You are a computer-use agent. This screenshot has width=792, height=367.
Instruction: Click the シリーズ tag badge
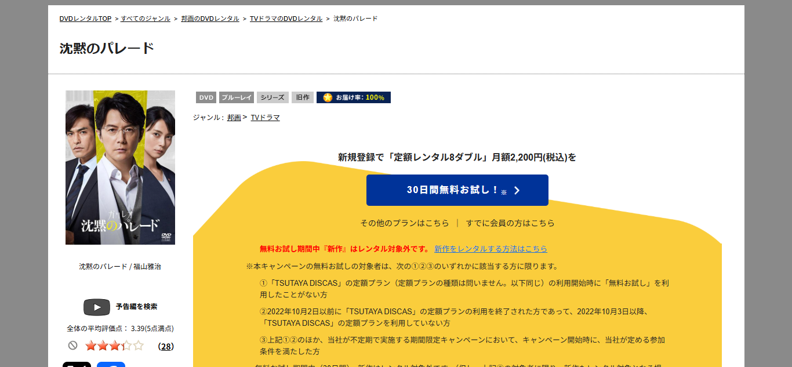(272, 97)
